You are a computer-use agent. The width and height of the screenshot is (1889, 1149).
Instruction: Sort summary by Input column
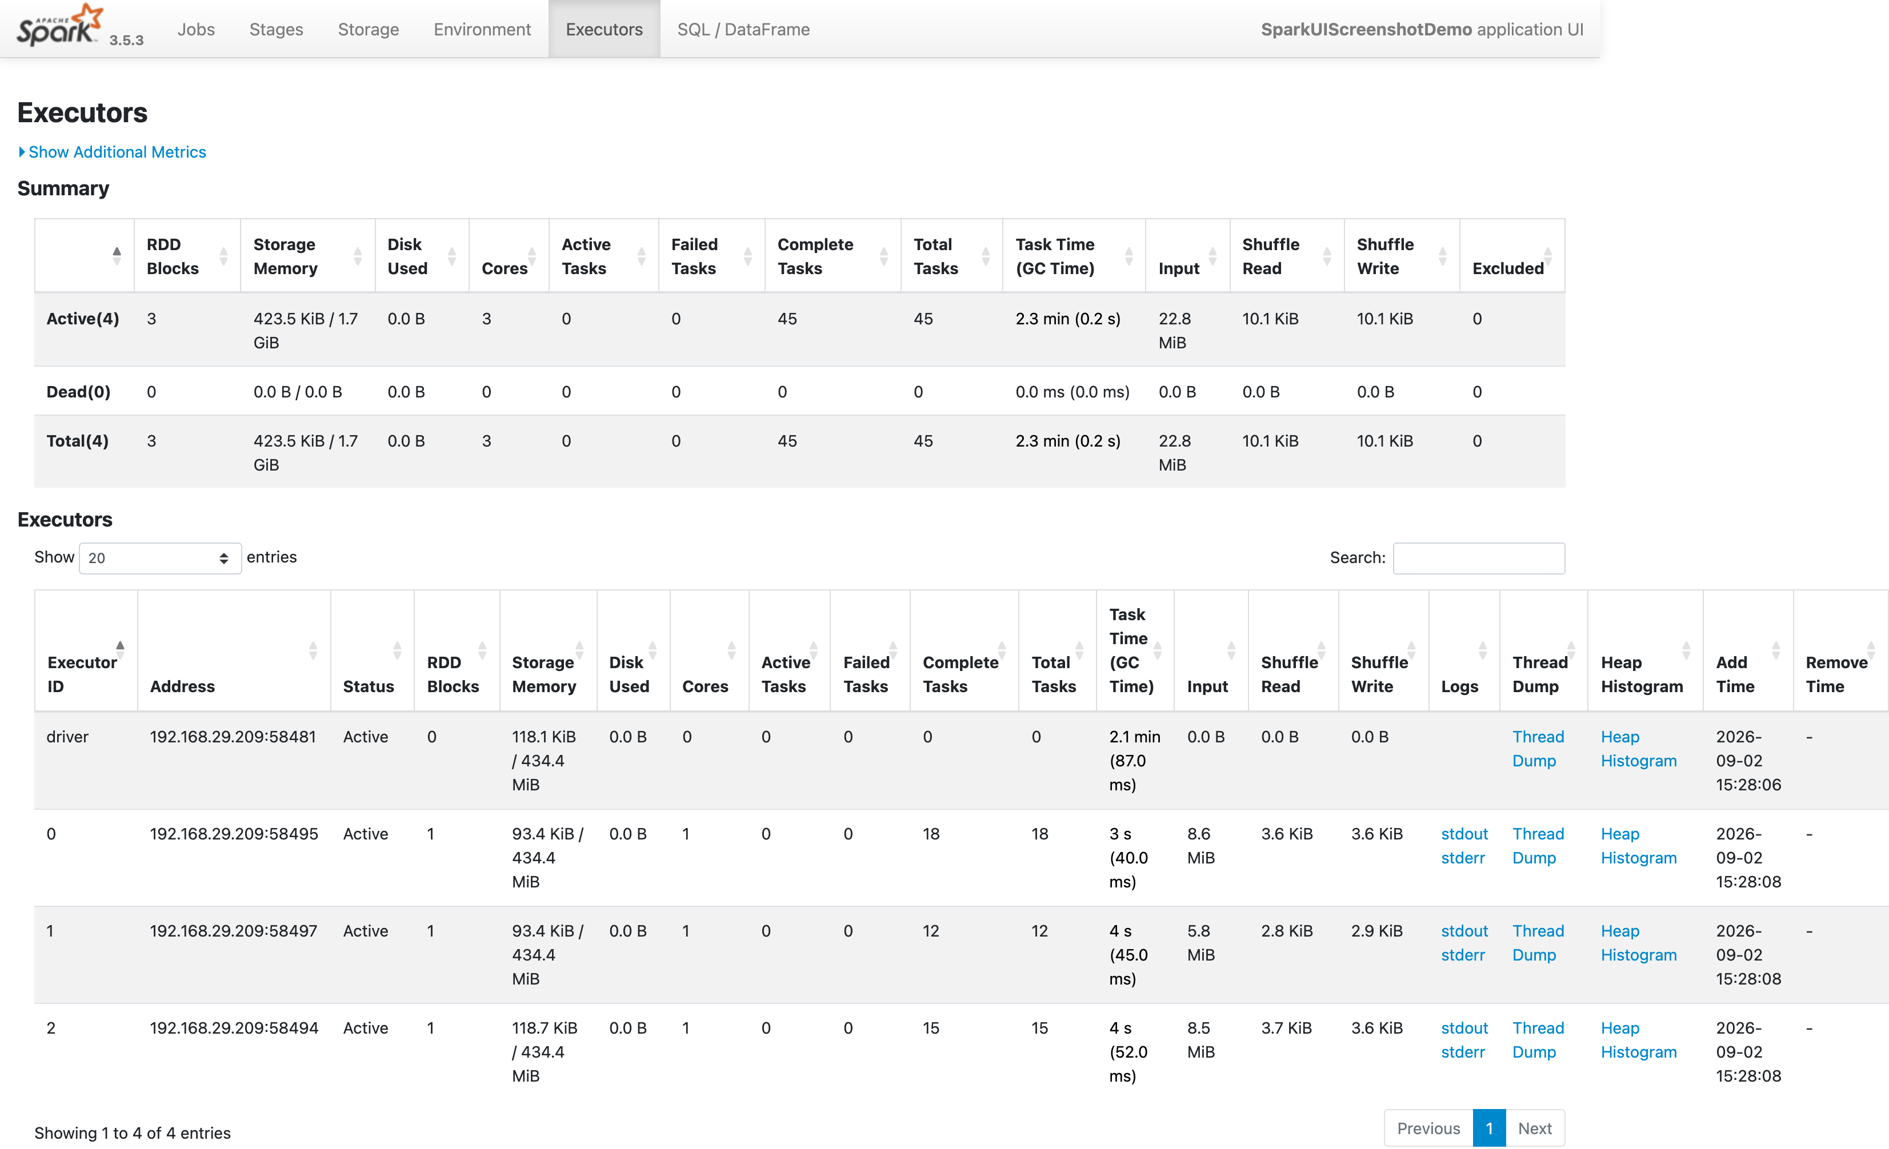point(1187,256)
